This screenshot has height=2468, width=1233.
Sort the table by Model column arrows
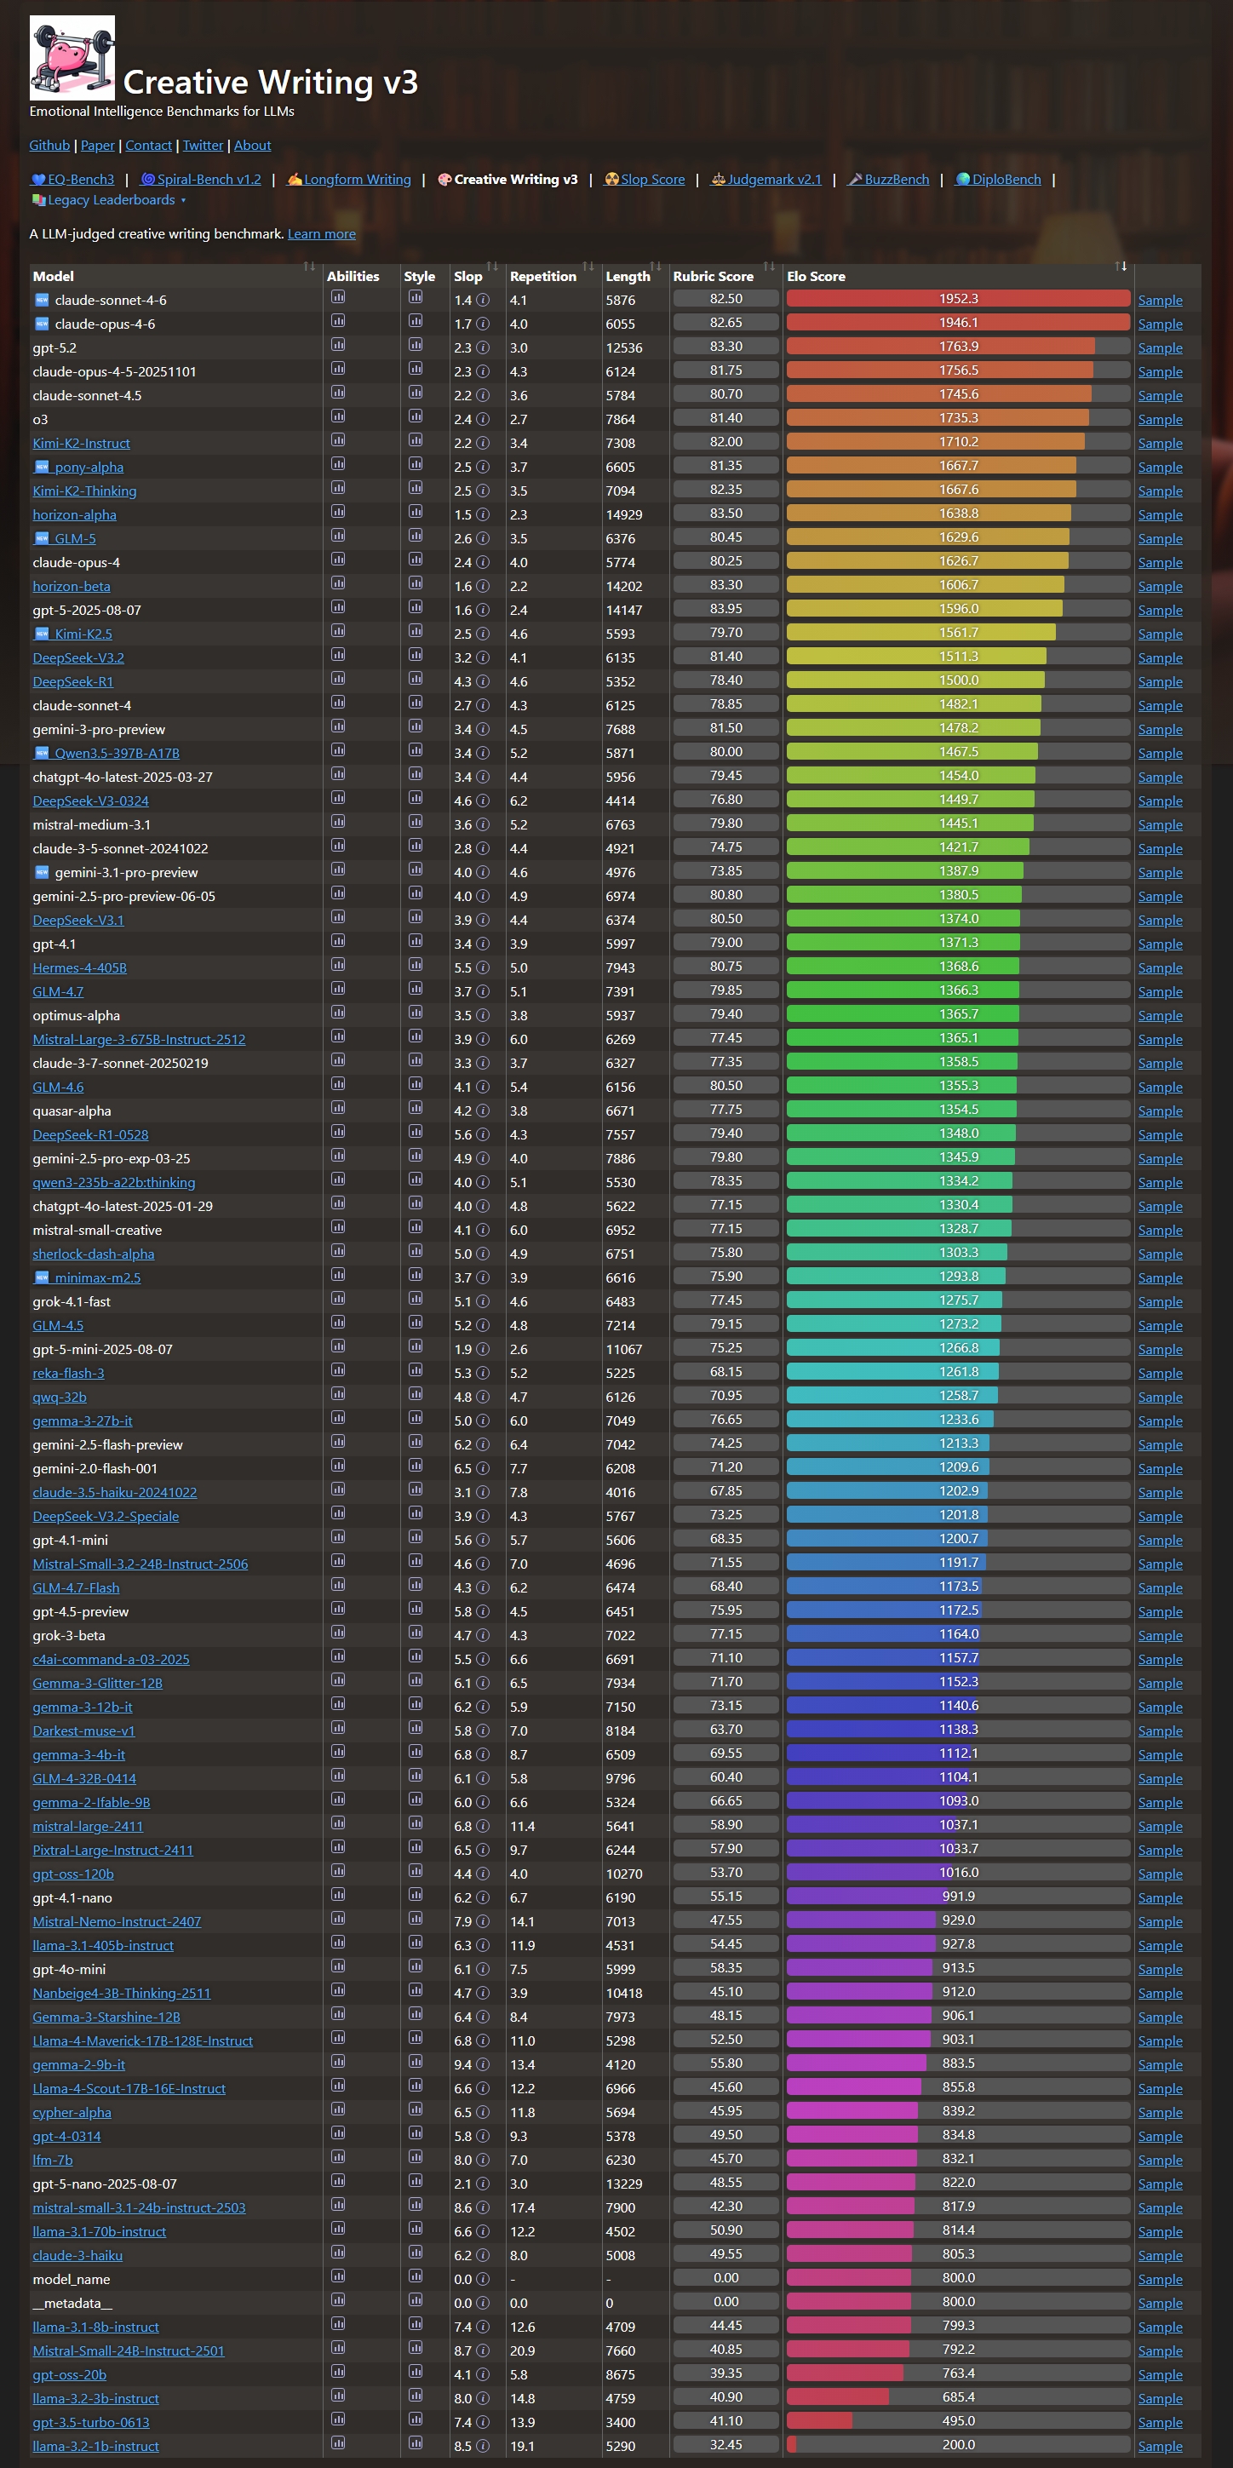coord(309,267)
